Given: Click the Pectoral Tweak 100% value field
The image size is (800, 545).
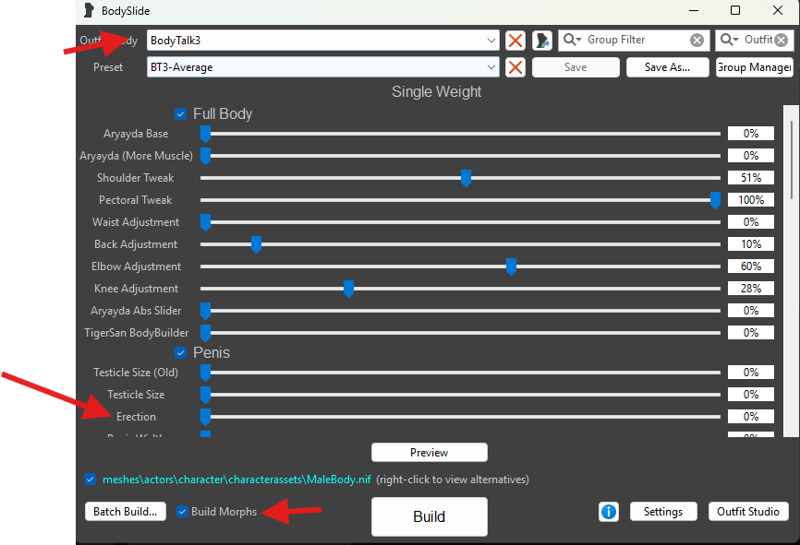Looking at the screenshot, I should [751, 200].
